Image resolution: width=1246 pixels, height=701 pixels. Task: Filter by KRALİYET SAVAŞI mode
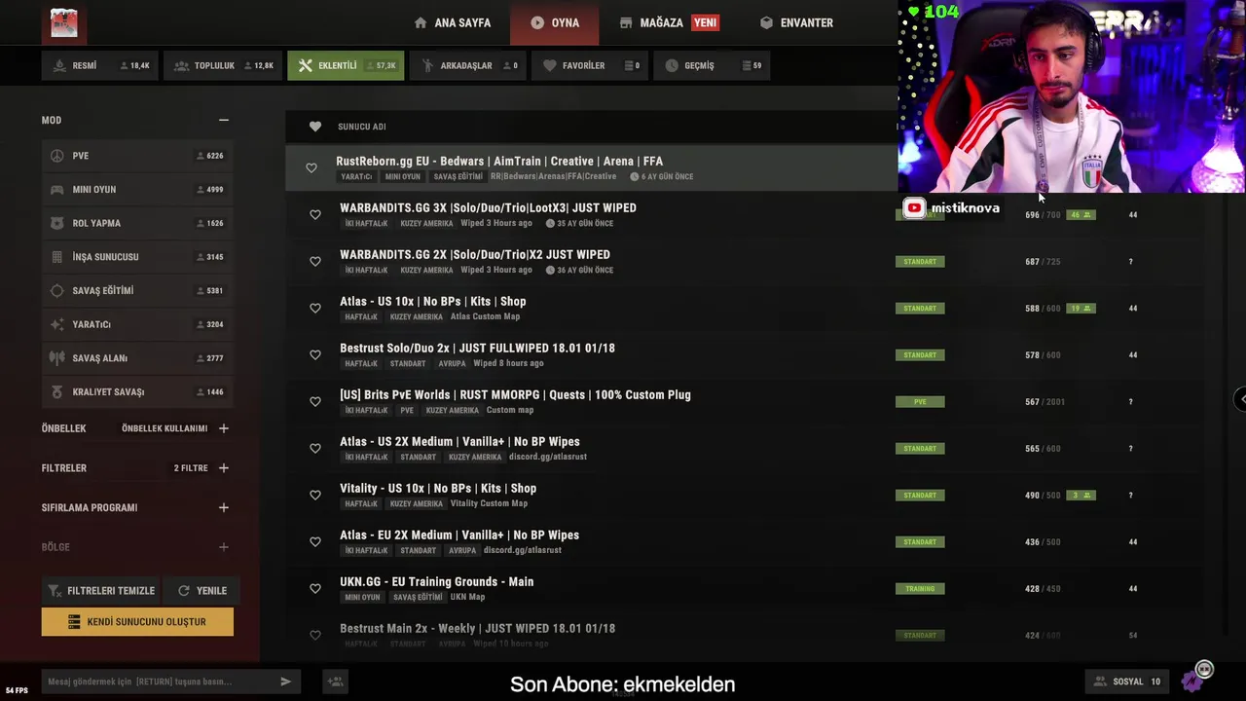(137, 391)
